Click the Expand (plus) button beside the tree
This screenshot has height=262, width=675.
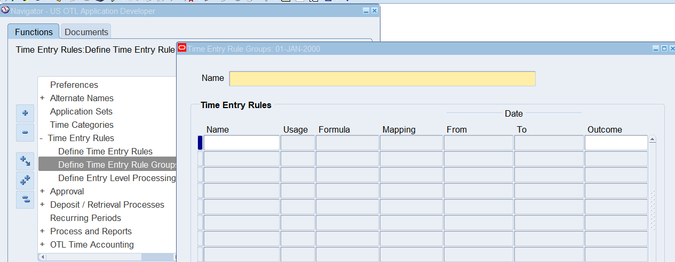pyautogui.click(x=25, y=113)
